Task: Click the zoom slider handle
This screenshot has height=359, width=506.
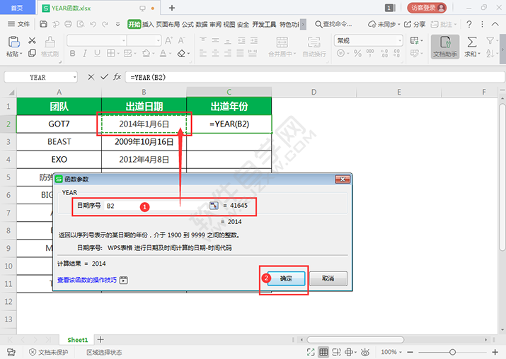Action: pyautogui.click(x=452, y=352)
